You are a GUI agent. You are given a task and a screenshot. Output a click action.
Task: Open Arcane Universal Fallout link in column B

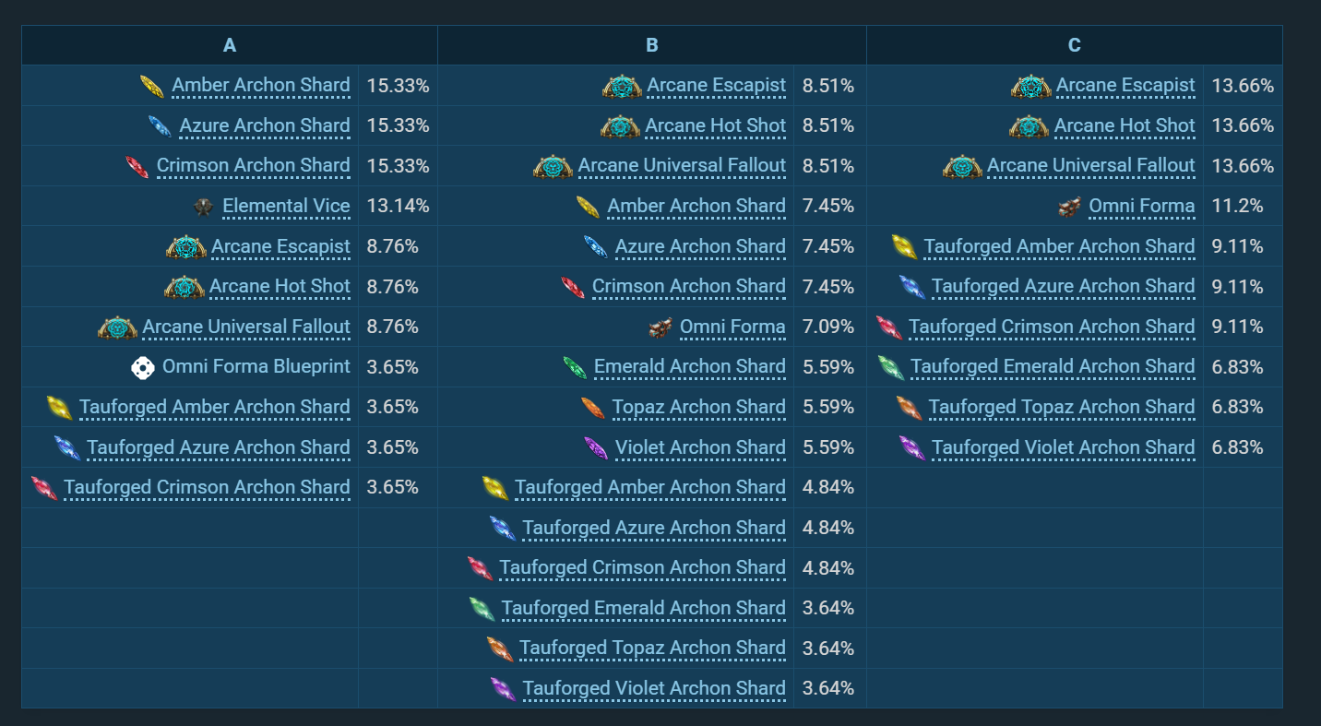pyautogui.click(x=682, y=166)
